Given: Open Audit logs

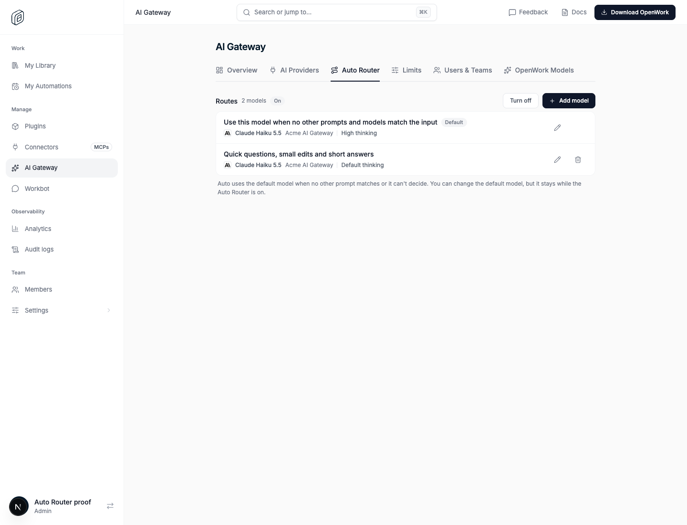Looking at the screenshot, I should [62, 249].
